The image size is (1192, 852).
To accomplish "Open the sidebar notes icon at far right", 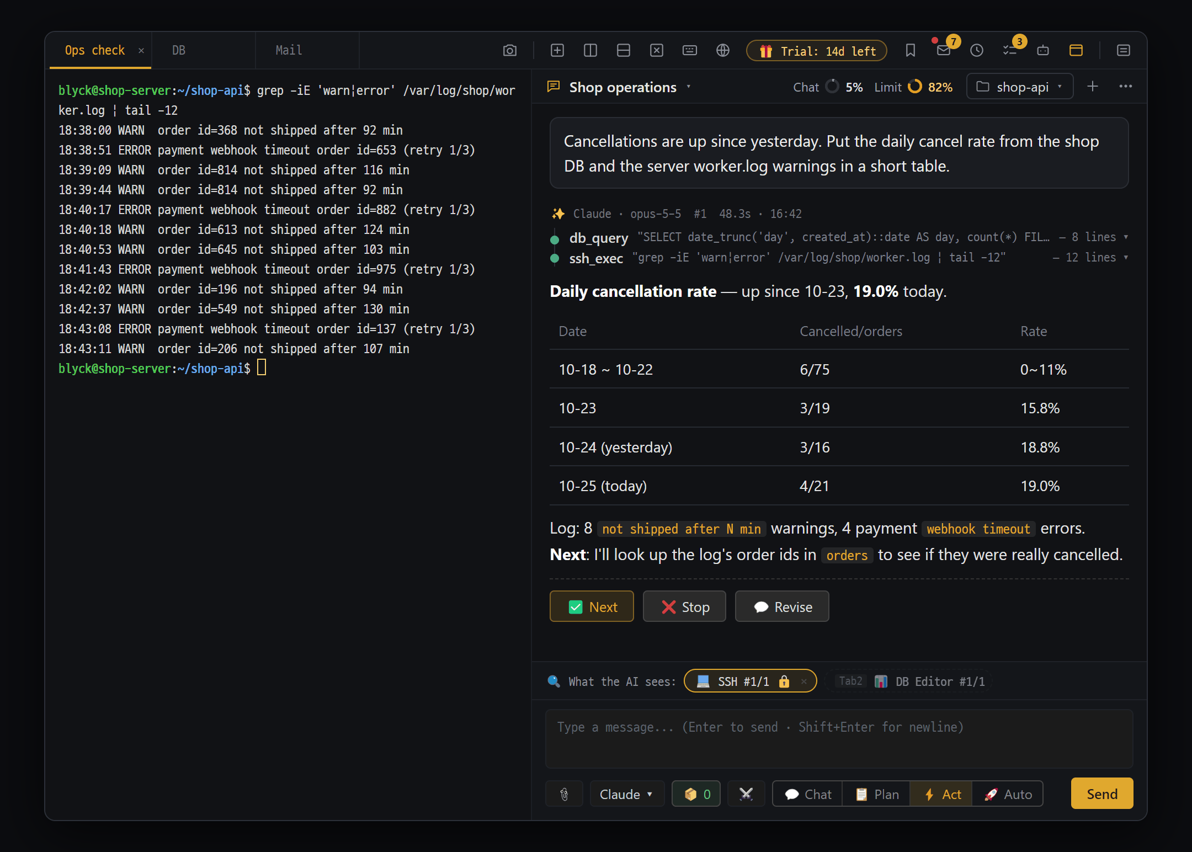I will tap(1124, 51).
